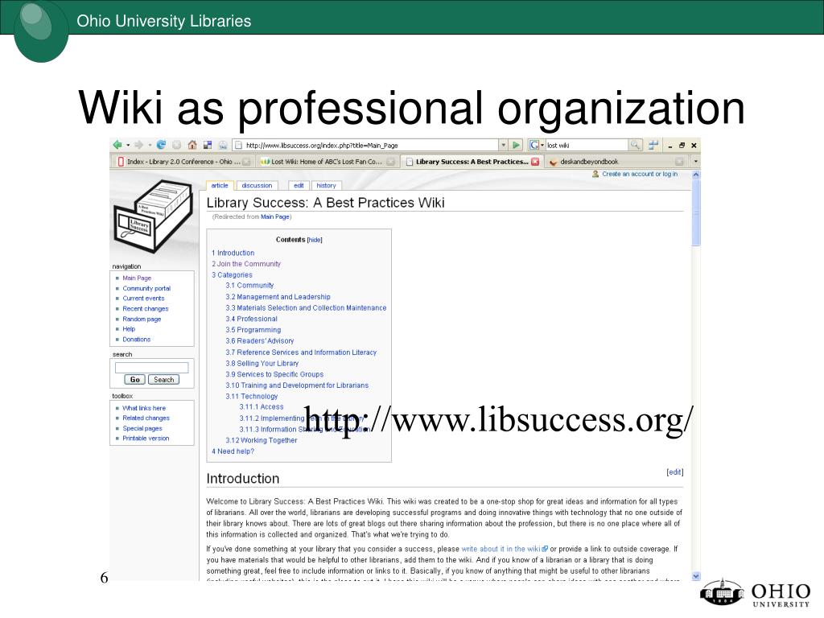Click the edit link beside Introduction heading

(675, 472)
